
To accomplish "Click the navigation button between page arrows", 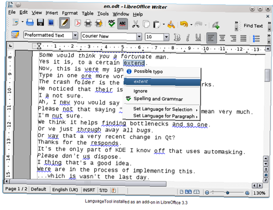I will pos(266,175).
